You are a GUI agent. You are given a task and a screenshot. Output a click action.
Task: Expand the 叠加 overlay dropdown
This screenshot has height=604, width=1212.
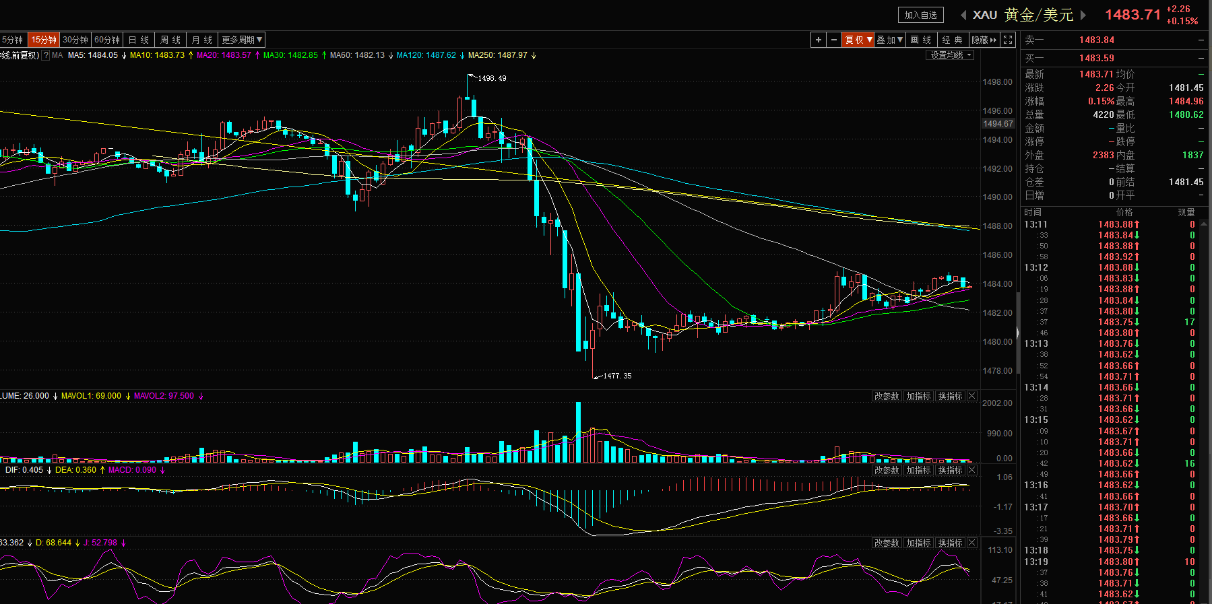(889, 40)
